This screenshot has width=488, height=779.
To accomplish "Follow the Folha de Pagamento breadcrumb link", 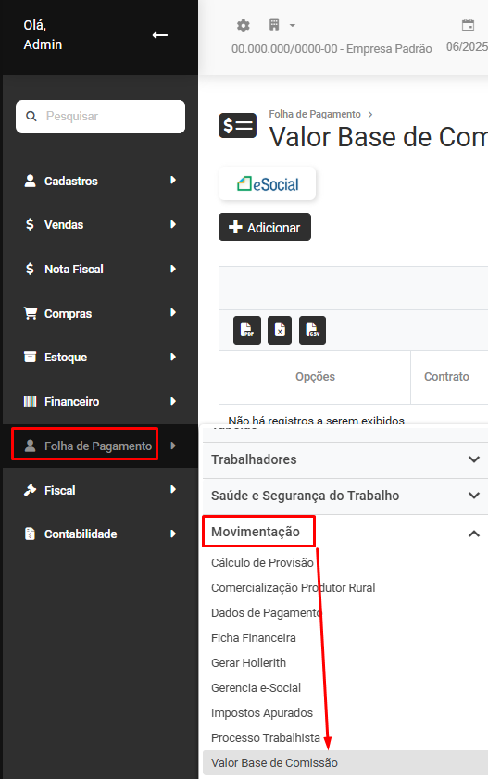I will (315, 114).
